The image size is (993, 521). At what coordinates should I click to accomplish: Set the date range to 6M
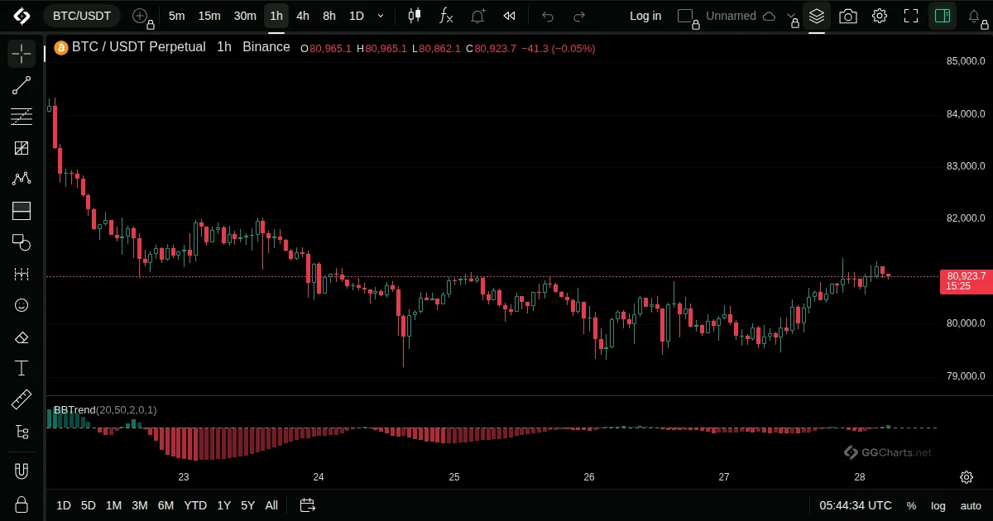pyautogui.click(x=165, y=505)
